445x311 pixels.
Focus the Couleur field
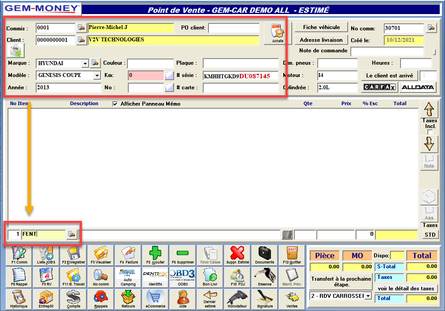[150, 63]
